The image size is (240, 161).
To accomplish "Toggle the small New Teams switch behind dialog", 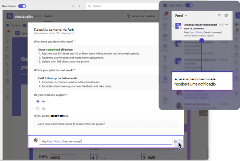I will point(25,25).
